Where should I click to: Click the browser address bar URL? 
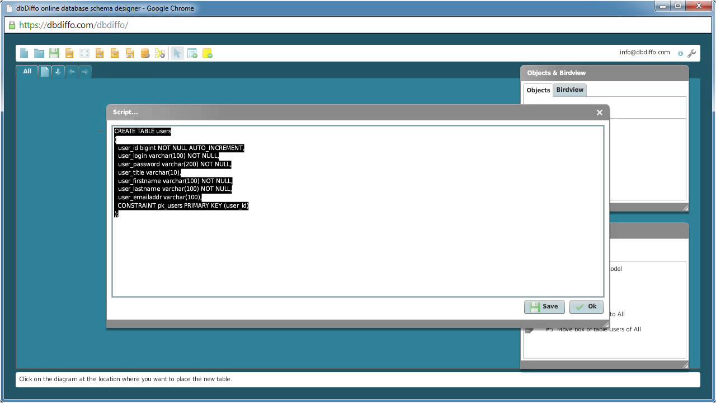click(74, 25)
